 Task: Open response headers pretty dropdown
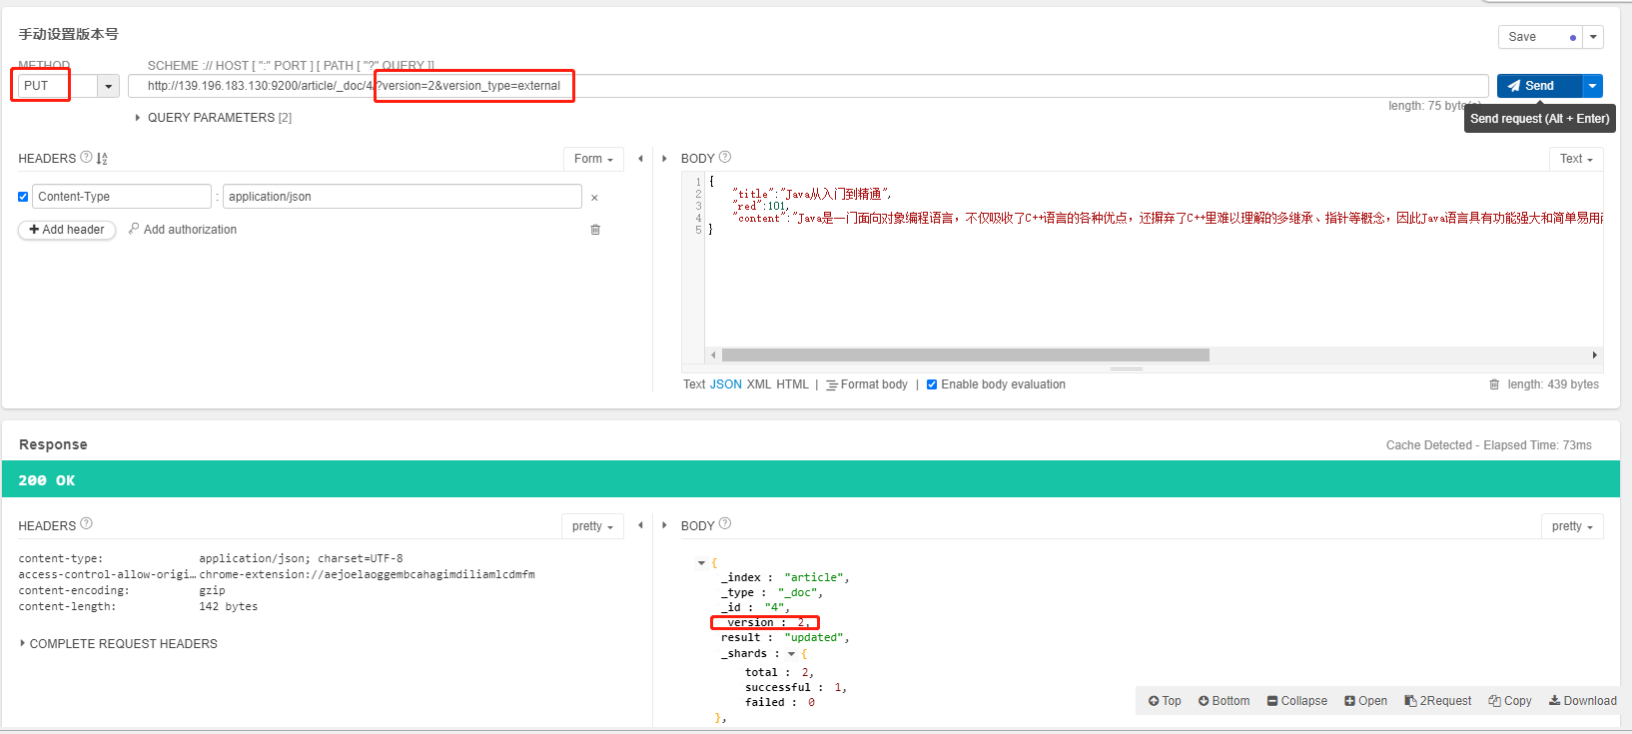point(592,526)
